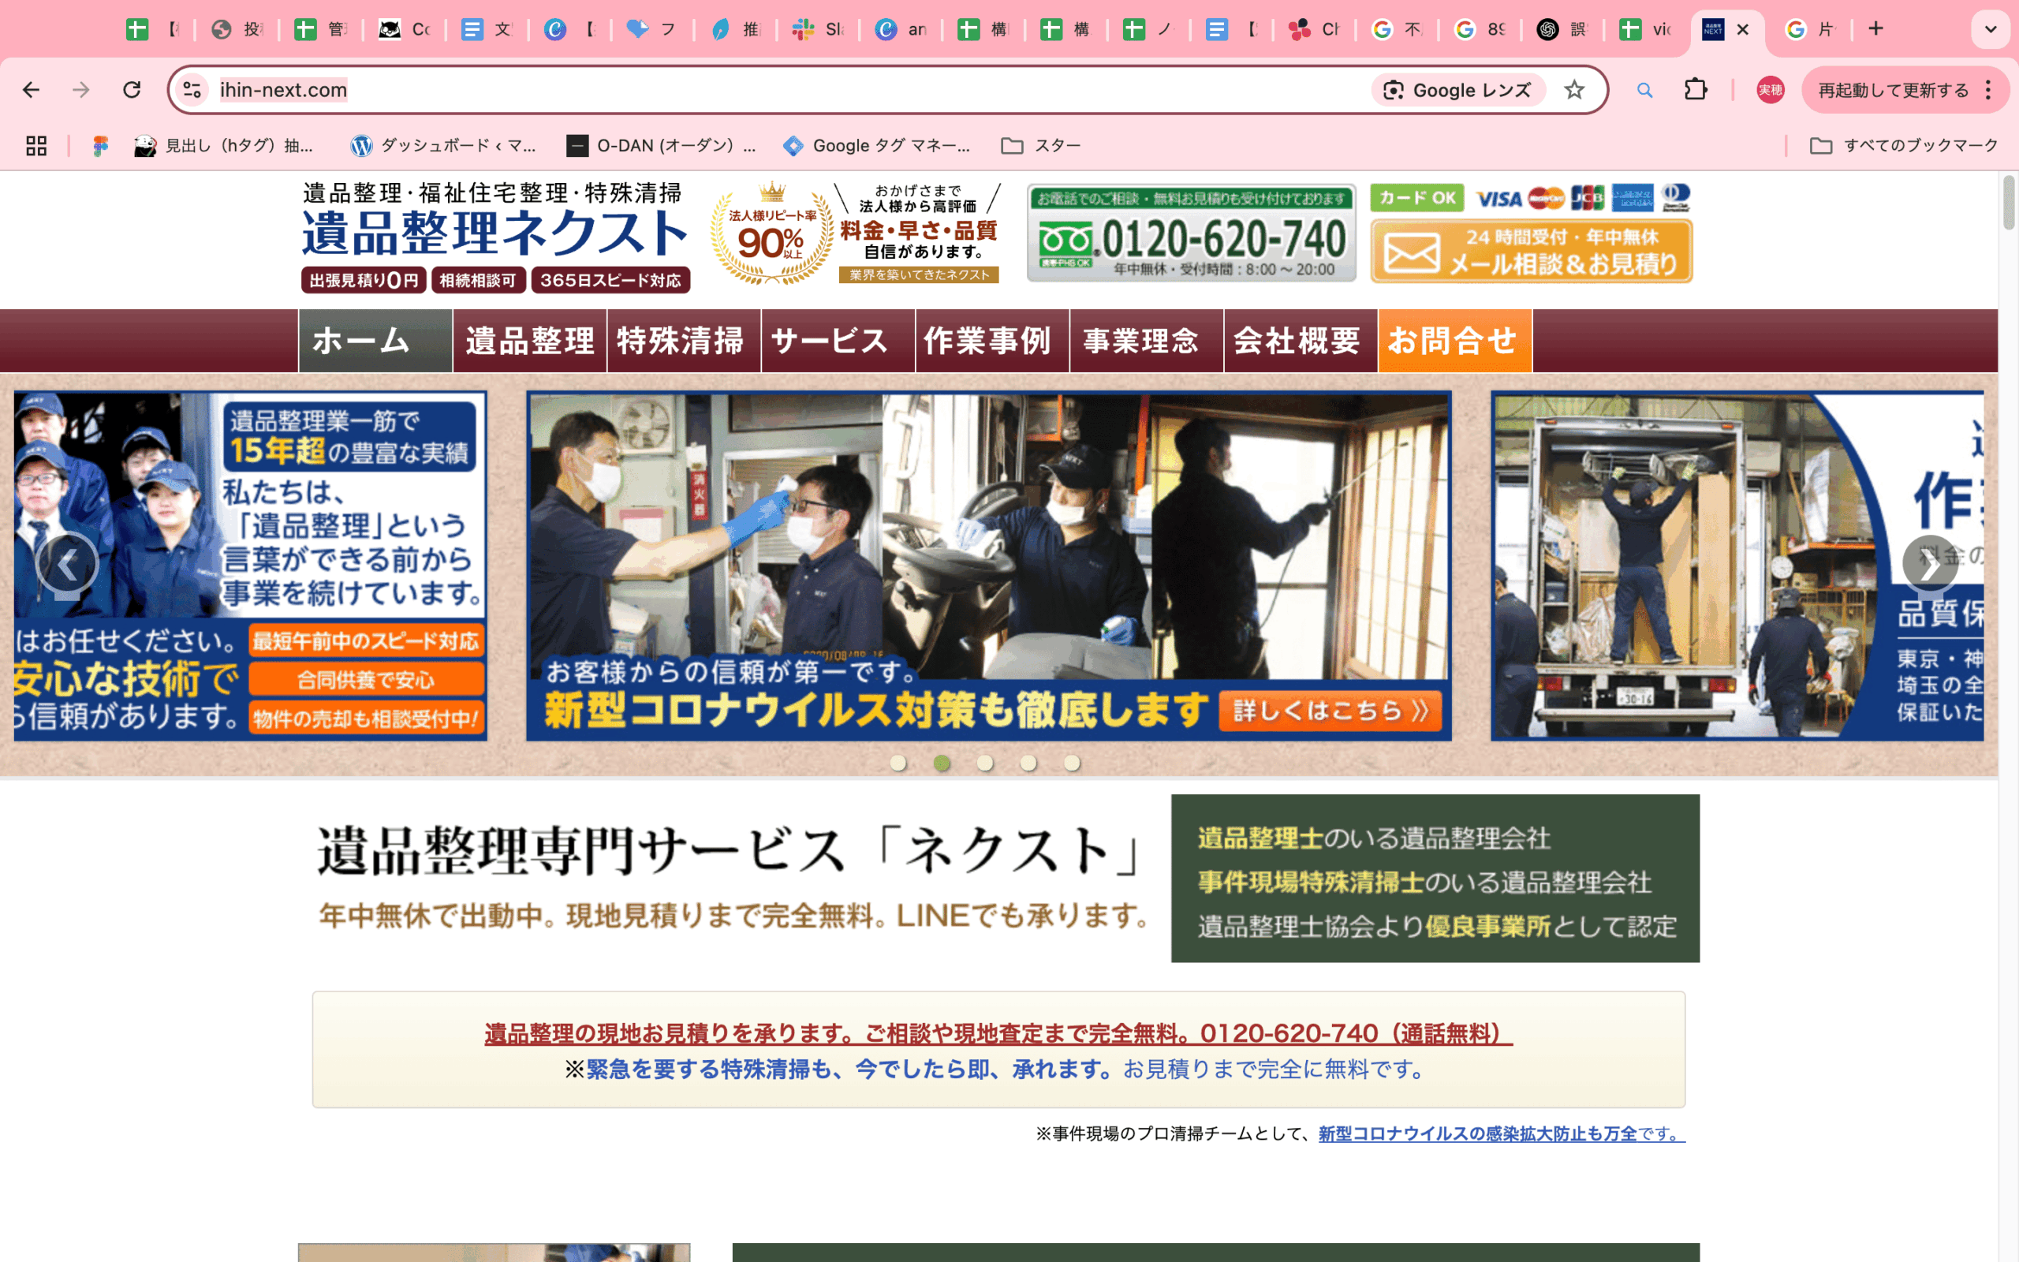2019x1262 pixels.
Task: Click the browser forward arrow
Action: click(x=81, y=89)
